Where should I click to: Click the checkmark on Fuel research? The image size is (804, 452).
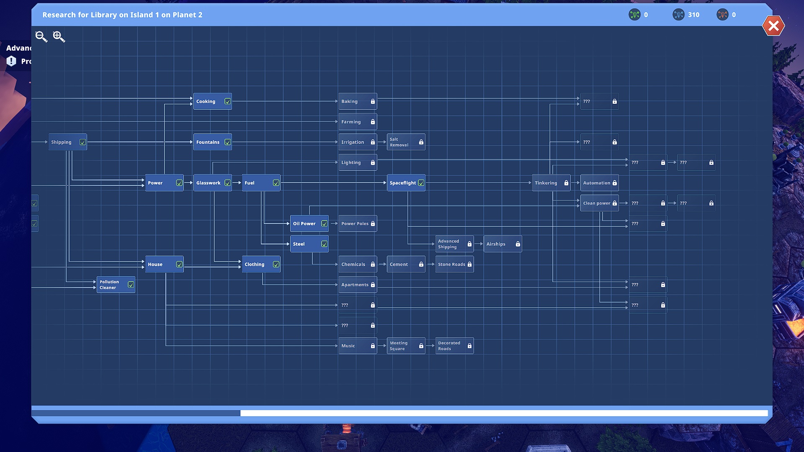click(x=276, y=183)
